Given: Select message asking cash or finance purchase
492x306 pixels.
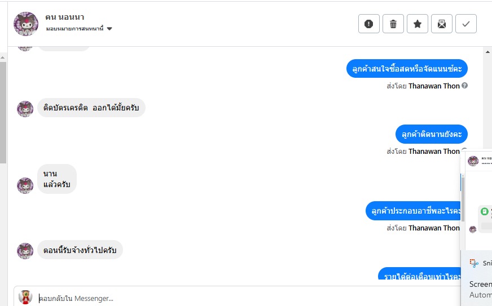Looking at the screenshot, I should click(x=407, y=68).
